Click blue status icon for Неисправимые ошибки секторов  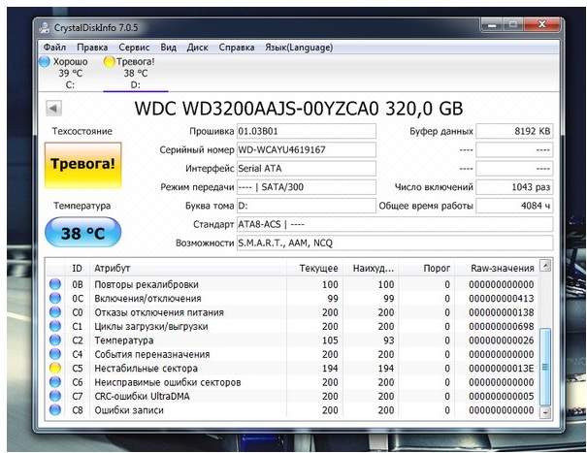(x=55, y=382)
